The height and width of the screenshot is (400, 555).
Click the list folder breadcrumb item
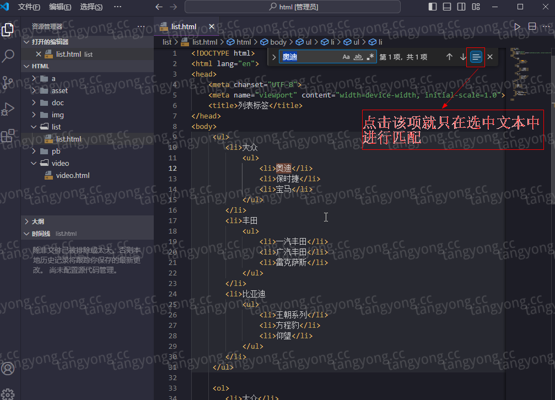167,42
